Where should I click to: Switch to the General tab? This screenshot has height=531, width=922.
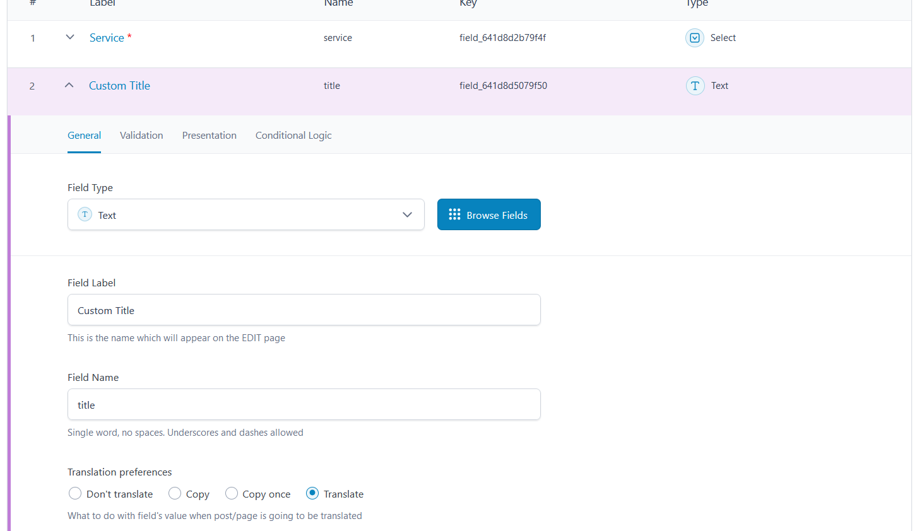click(85, 135)
